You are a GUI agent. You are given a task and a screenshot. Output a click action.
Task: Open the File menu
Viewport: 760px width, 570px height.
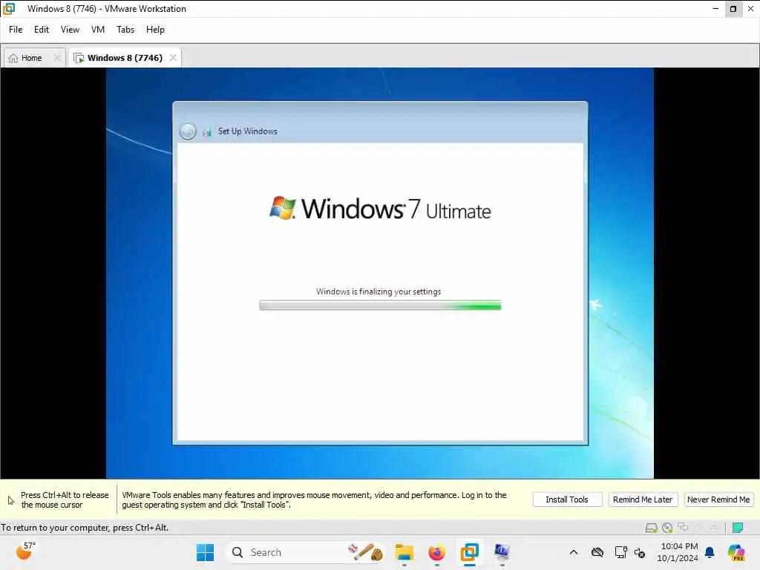[16, 30]
